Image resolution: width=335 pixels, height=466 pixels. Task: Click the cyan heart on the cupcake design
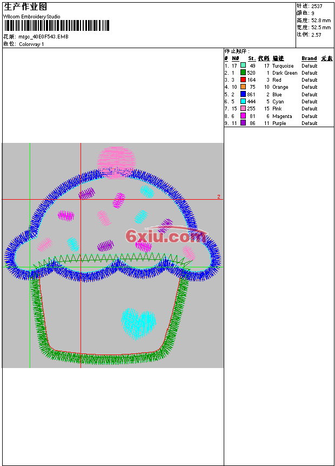tap(138, 324)
